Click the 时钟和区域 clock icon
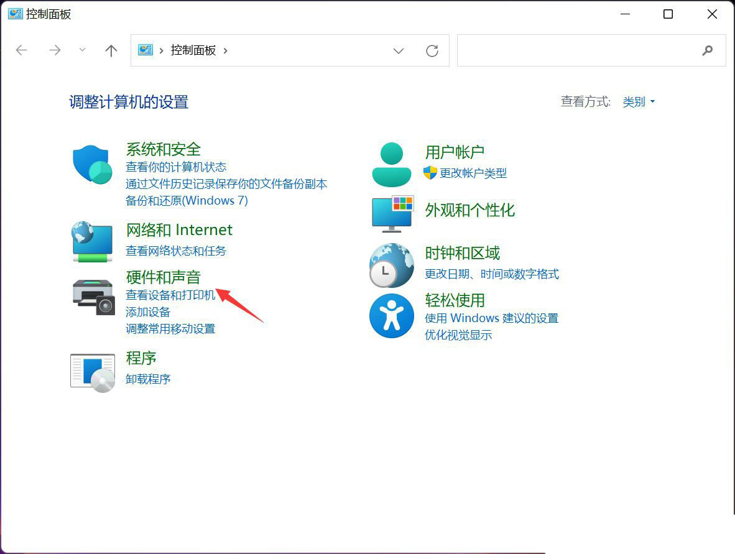The width and height of the screenshot is (735, 554). (391, 265)
